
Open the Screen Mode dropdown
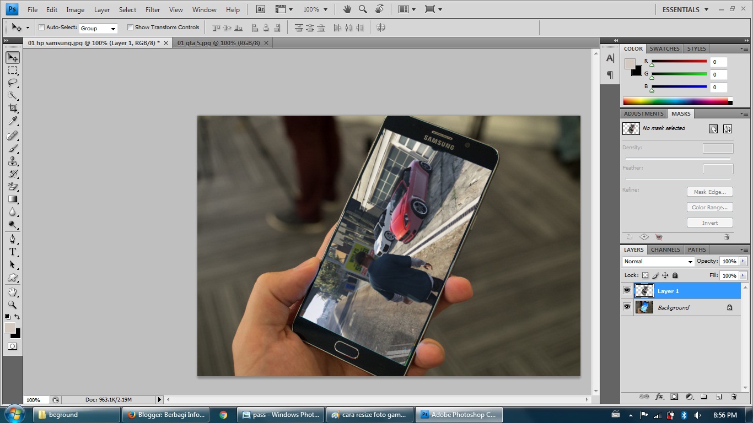[x=433, y=9]
